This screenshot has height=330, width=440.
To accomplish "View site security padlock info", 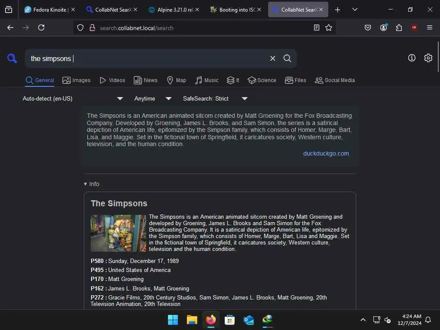I will click(x=92, y=28).
